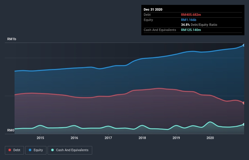
Task: Toggle the Equity series legend button
Action: pos(36,150)
